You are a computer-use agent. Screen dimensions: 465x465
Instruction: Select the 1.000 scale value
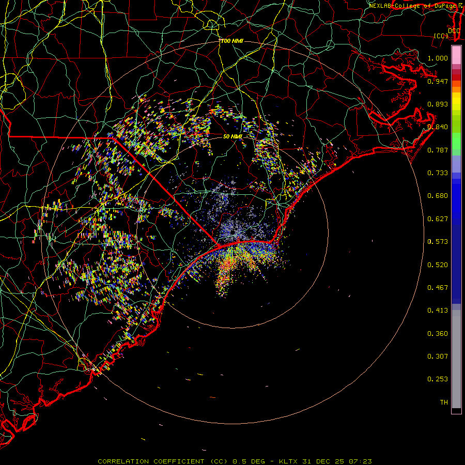tap(438, 58)
